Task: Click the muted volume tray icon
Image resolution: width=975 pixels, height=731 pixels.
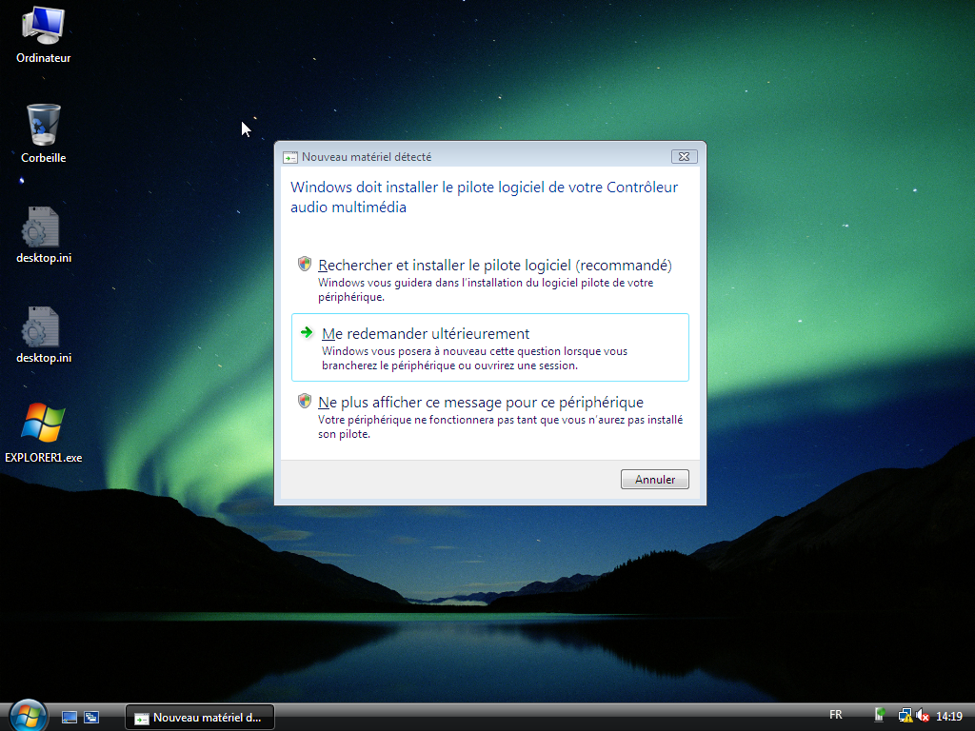Action: point(922,716)
